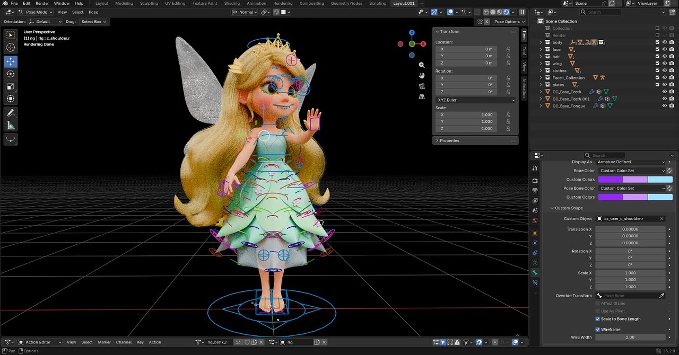Open the Pose menu in viewport header
Image resolution: width=679 pixels, height=355 pixels.
tap(93, 12)
